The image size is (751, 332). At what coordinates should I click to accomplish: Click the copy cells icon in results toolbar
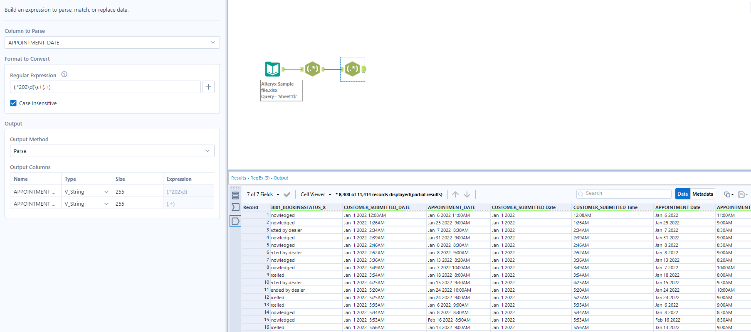[x=728, y=194]
